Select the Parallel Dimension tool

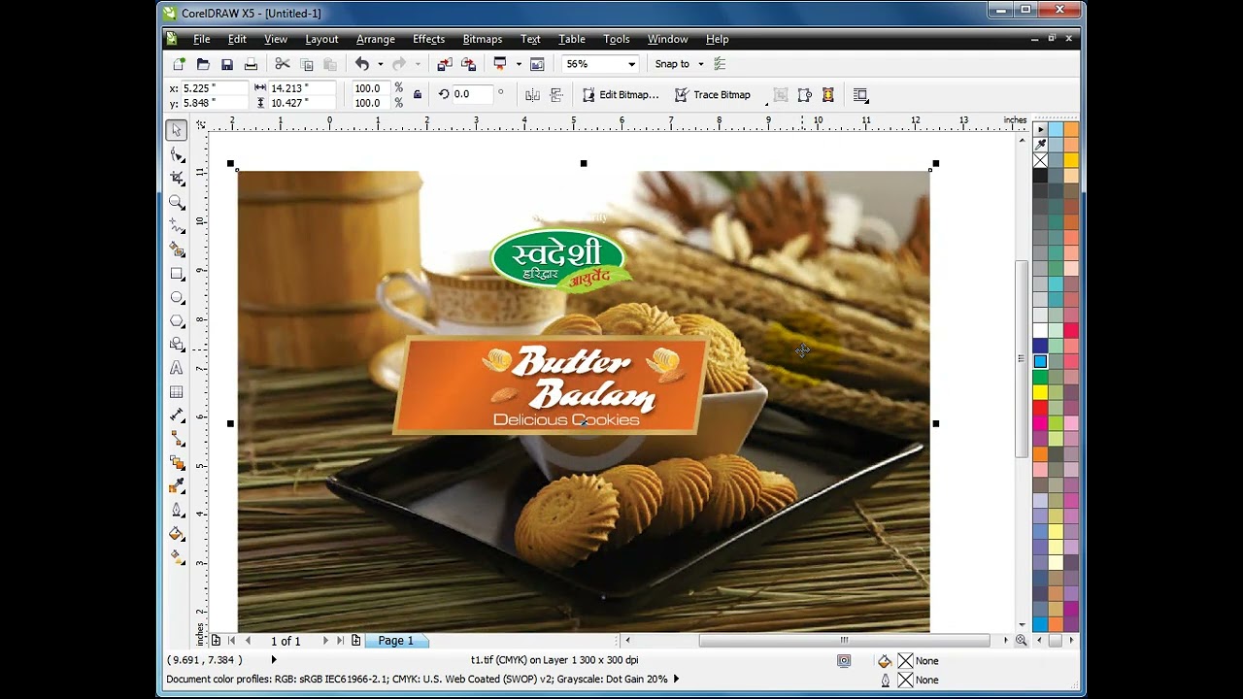click(177, 416)
